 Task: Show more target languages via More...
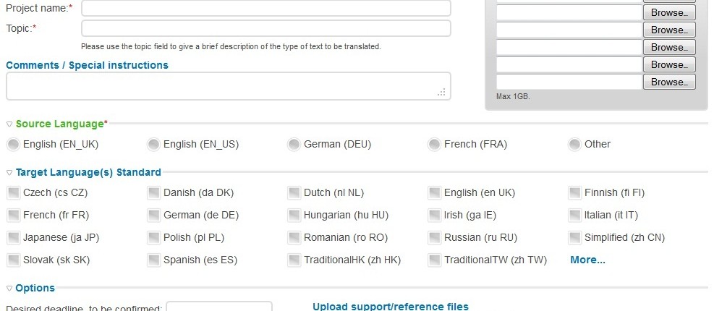[x=587, y=260]
